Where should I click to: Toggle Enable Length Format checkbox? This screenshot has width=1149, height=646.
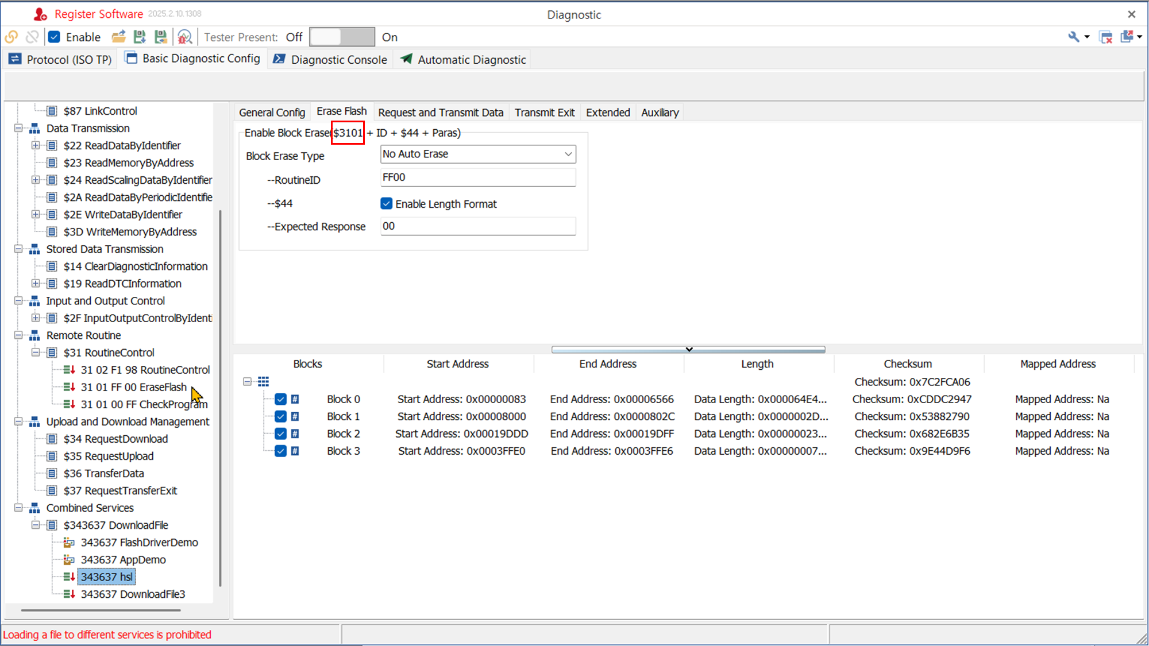point(387,204)
